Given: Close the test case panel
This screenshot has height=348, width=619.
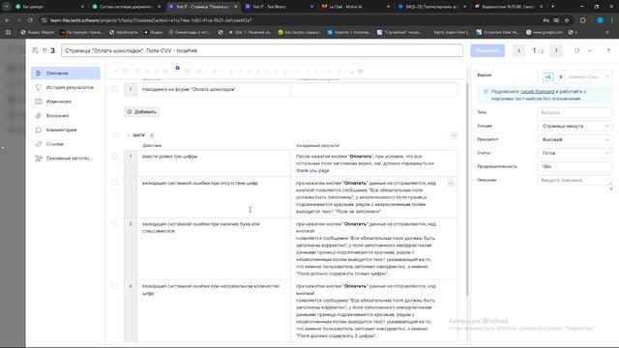Looking at the screenshot, I should [x=608, y=50].
